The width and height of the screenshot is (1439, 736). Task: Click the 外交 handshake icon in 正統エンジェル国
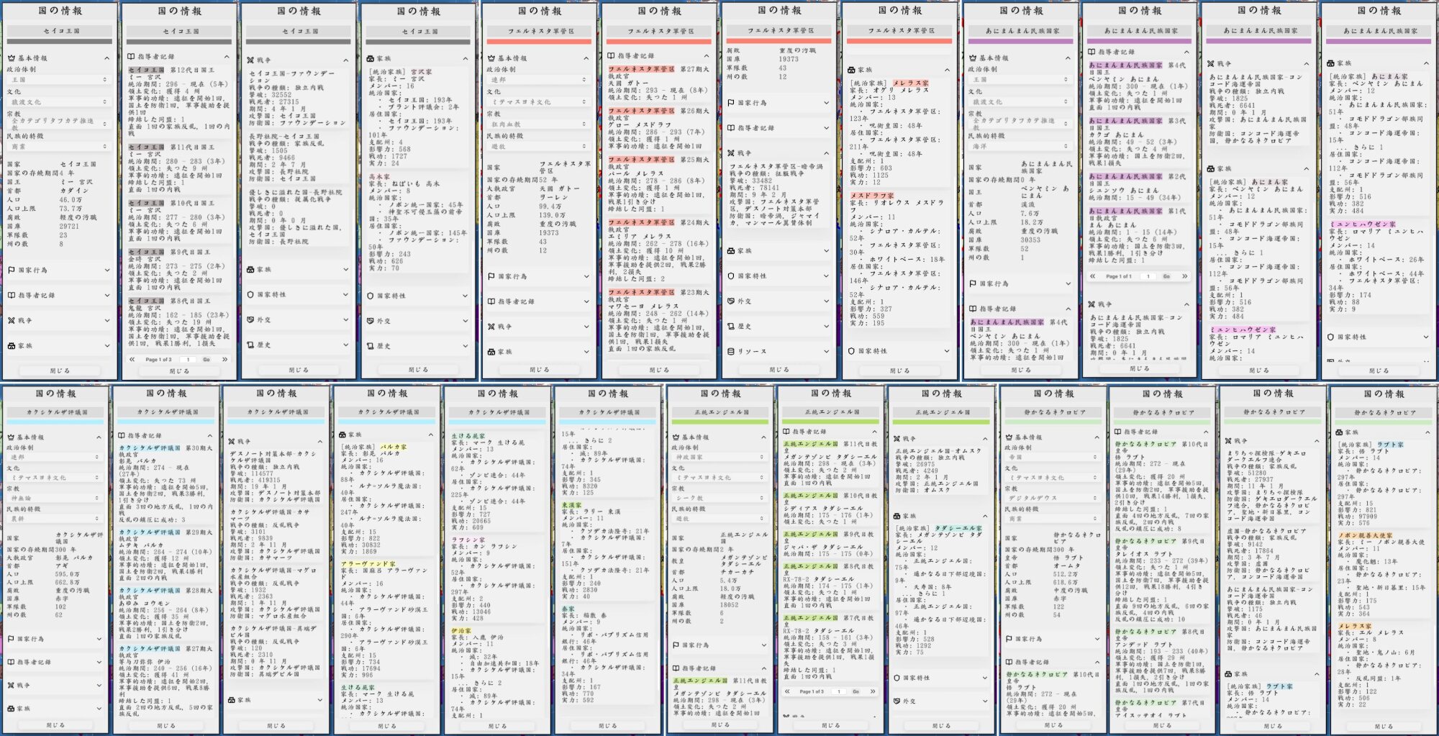(x=897, y=701)
